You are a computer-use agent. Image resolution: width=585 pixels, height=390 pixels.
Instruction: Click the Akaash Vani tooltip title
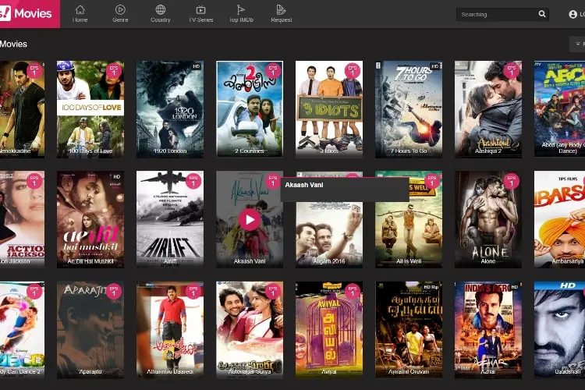pos(304,185)
